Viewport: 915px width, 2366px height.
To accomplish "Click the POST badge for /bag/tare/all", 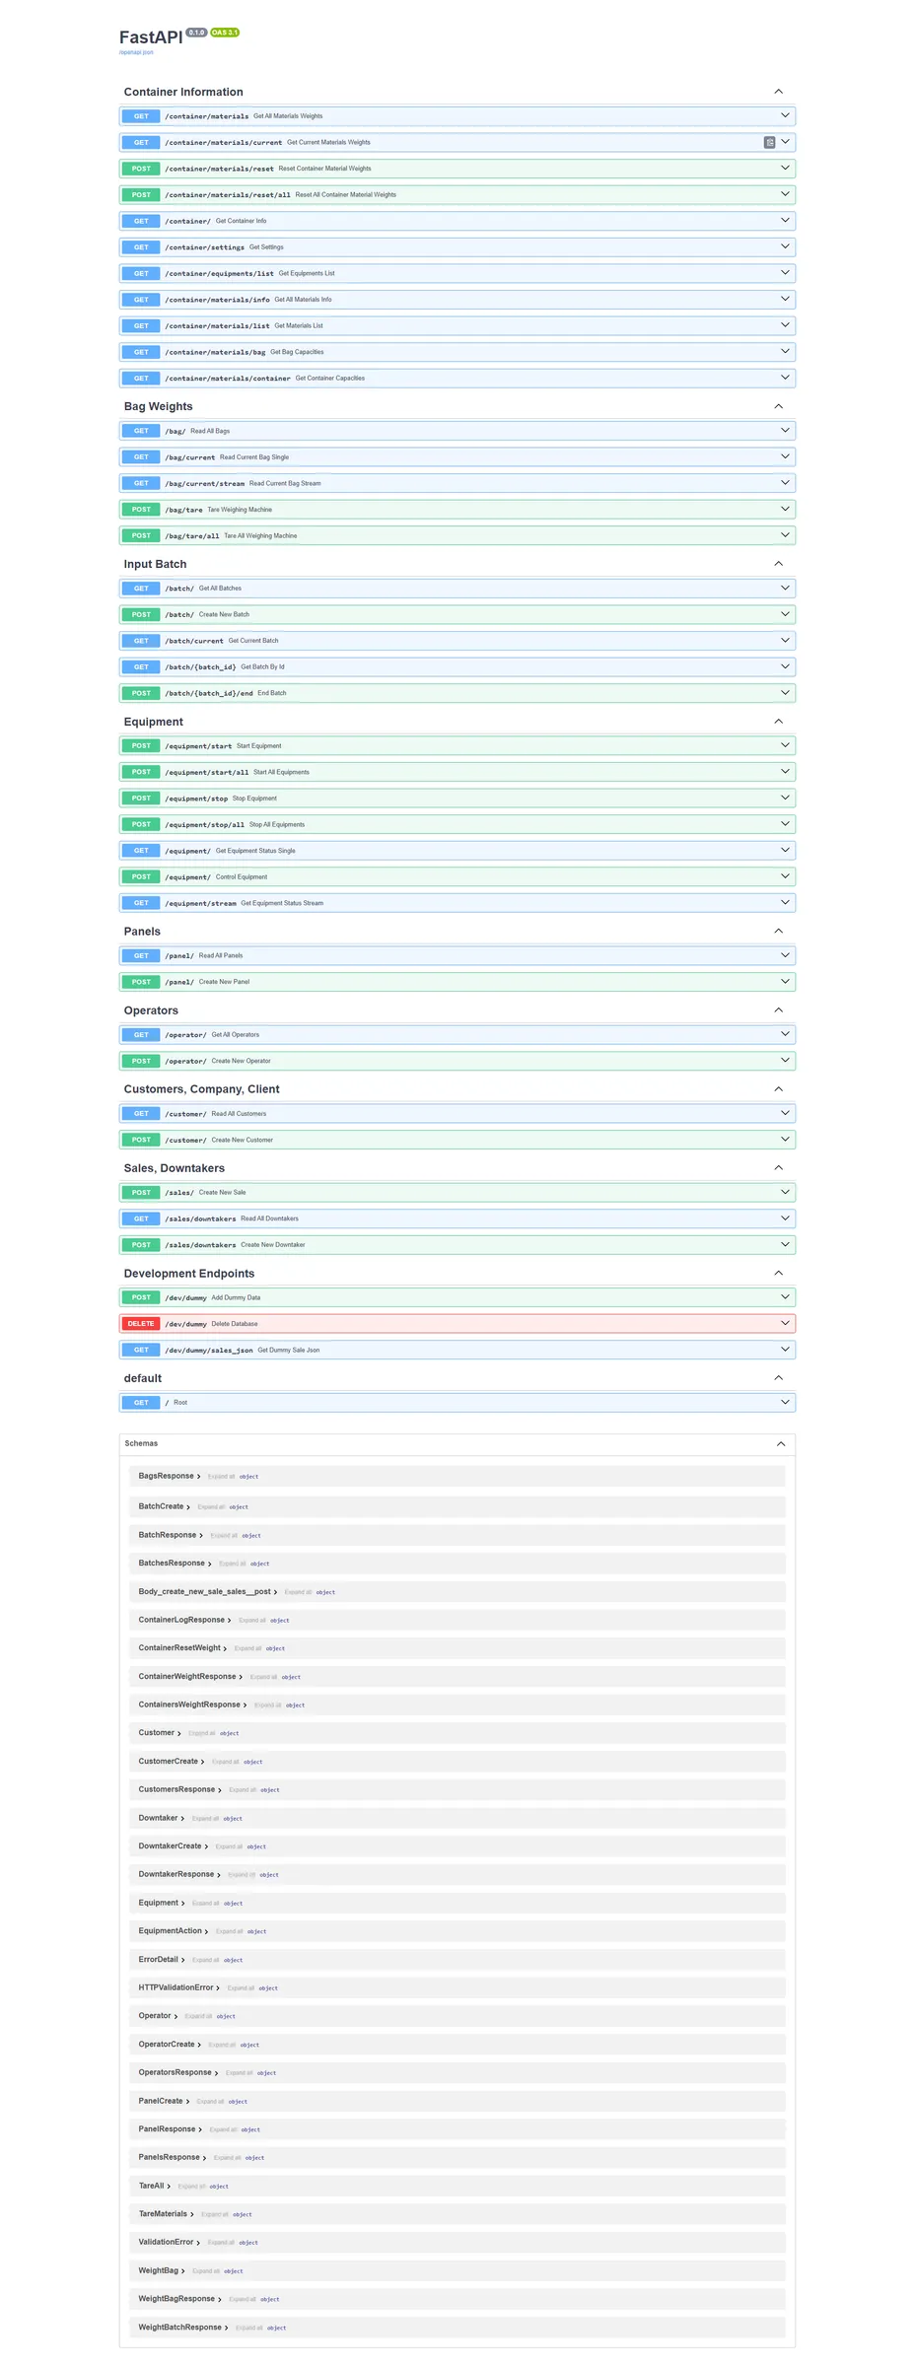I will tap(141, 536).
